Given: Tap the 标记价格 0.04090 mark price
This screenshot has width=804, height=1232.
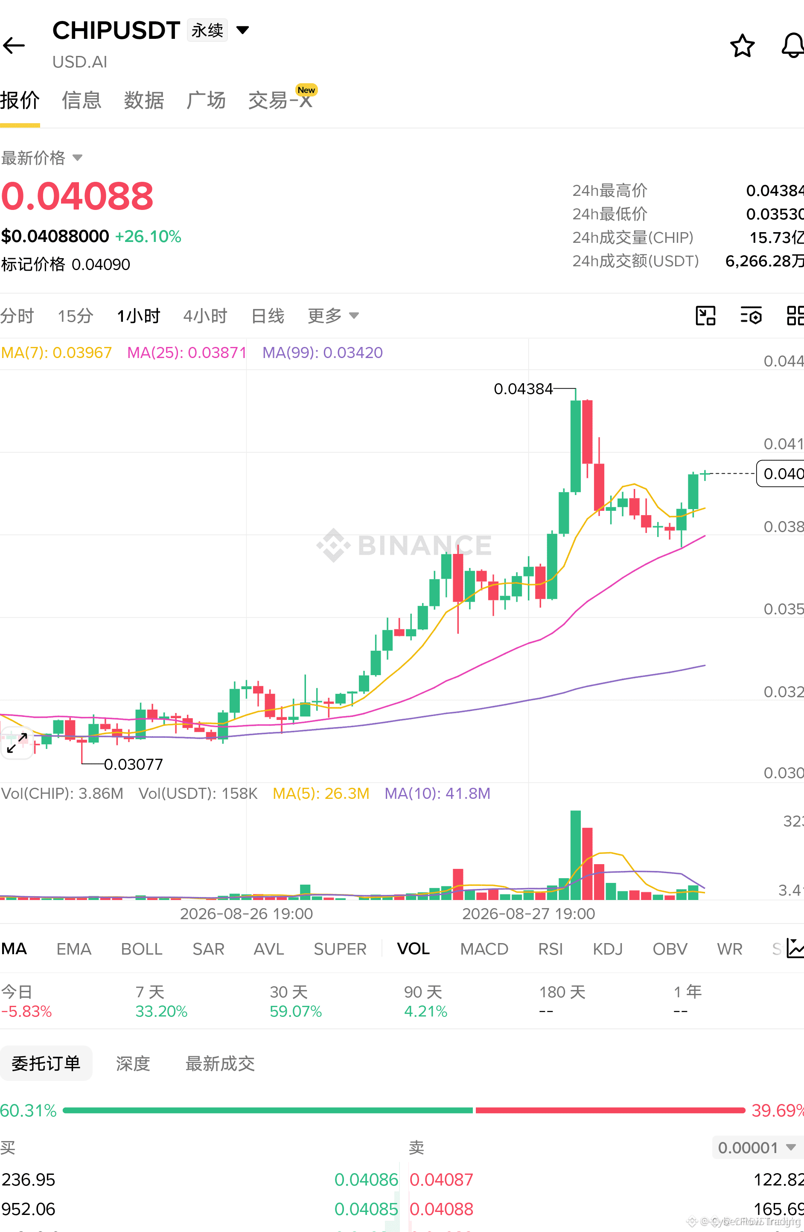Looking at the screenshot, I should pos(66,265).
